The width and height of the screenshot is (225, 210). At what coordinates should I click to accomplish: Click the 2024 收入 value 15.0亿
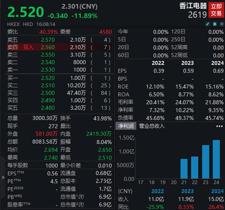pyautogui.click(x=216, y=199)
